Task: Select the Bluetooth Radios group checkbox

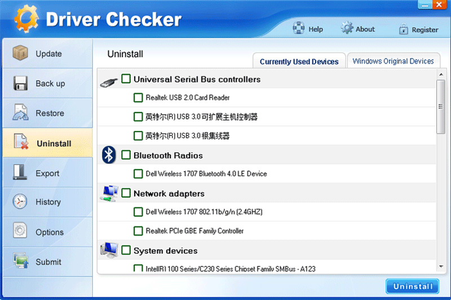Action: tap(126, 155)
